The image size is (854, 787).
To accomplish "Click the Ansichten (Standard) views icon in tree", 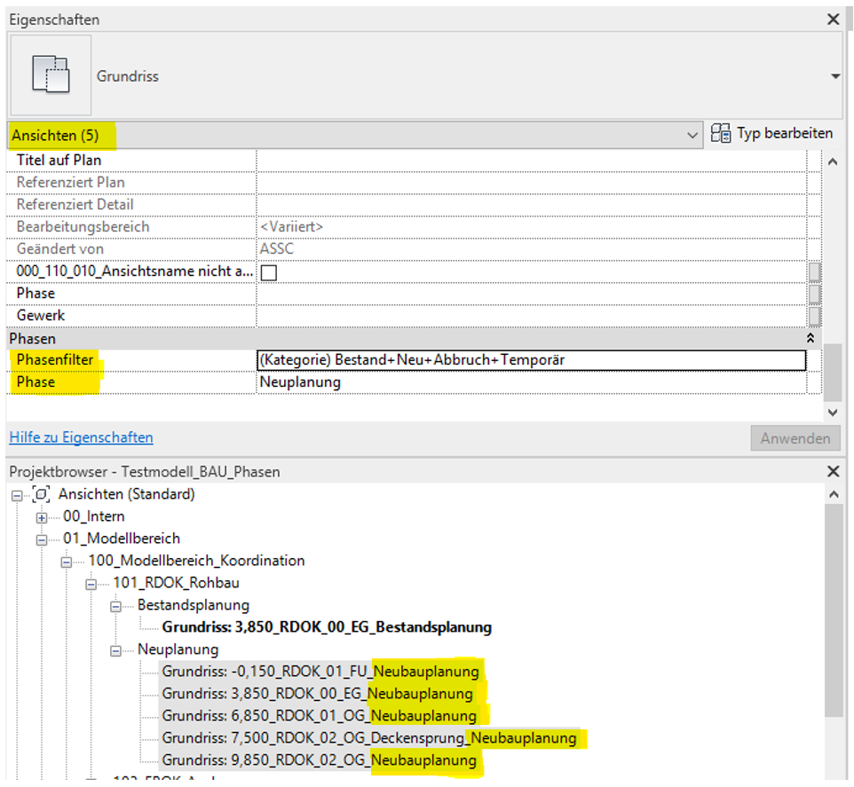I will pos(41,494).
